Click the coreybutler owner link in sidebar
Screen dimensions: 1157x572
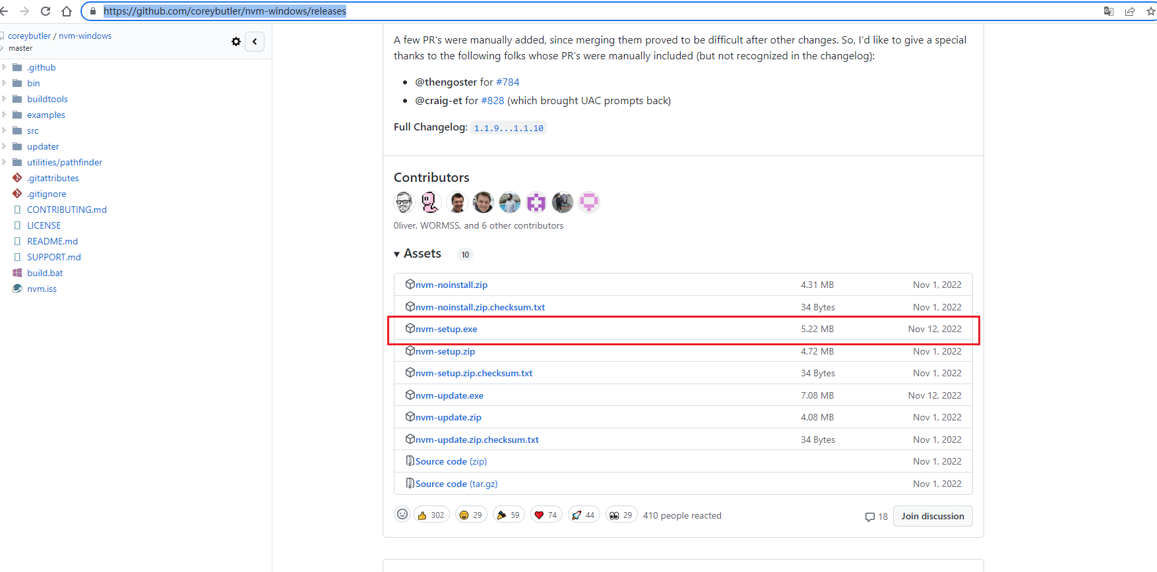29,36
